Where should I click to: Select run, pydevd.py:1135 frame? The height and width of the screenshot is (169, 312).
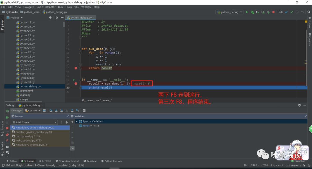click(40, 136)
